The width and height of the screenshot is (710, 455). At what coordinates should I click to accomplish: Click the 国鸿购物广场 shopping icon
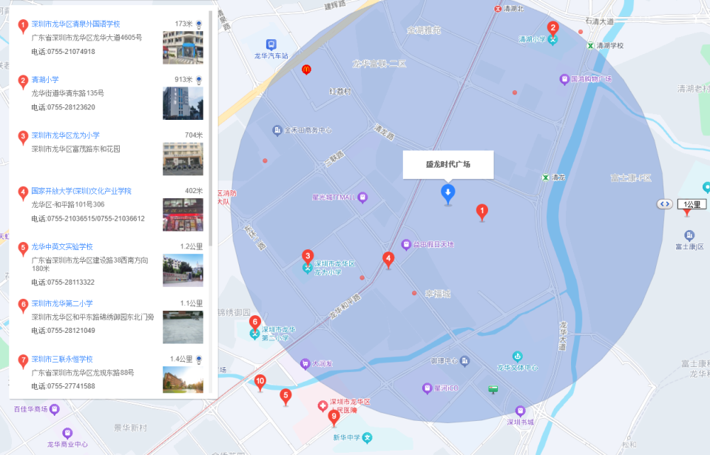(564, 79)
